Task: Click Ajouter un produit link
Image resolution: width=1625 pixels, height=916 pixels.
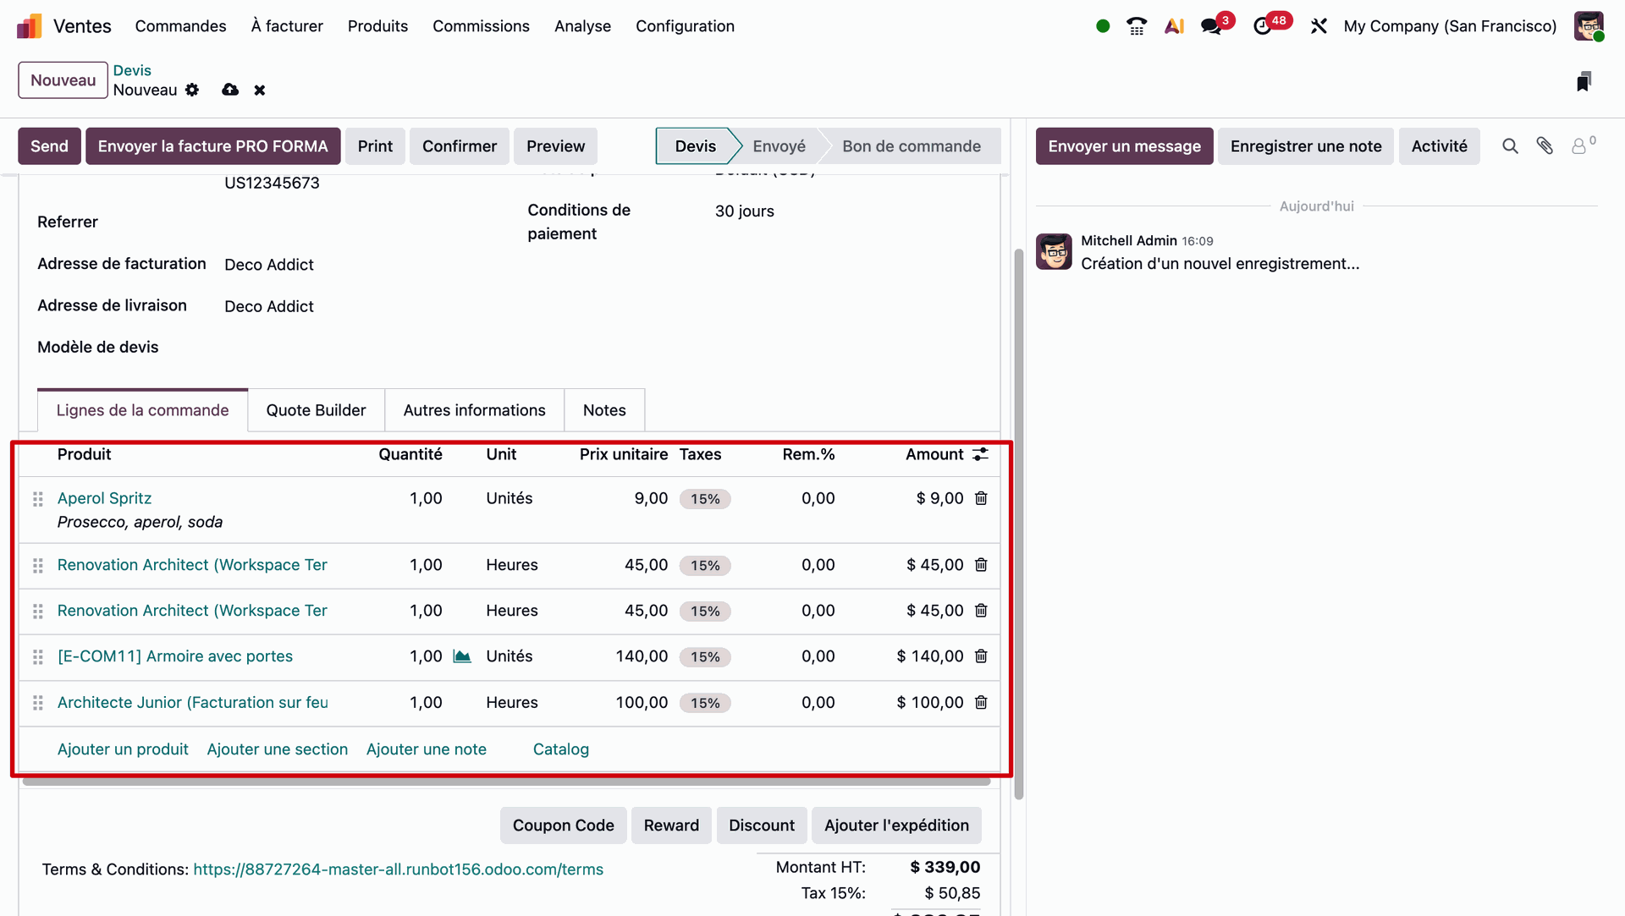Action: [x=123, y=749]
